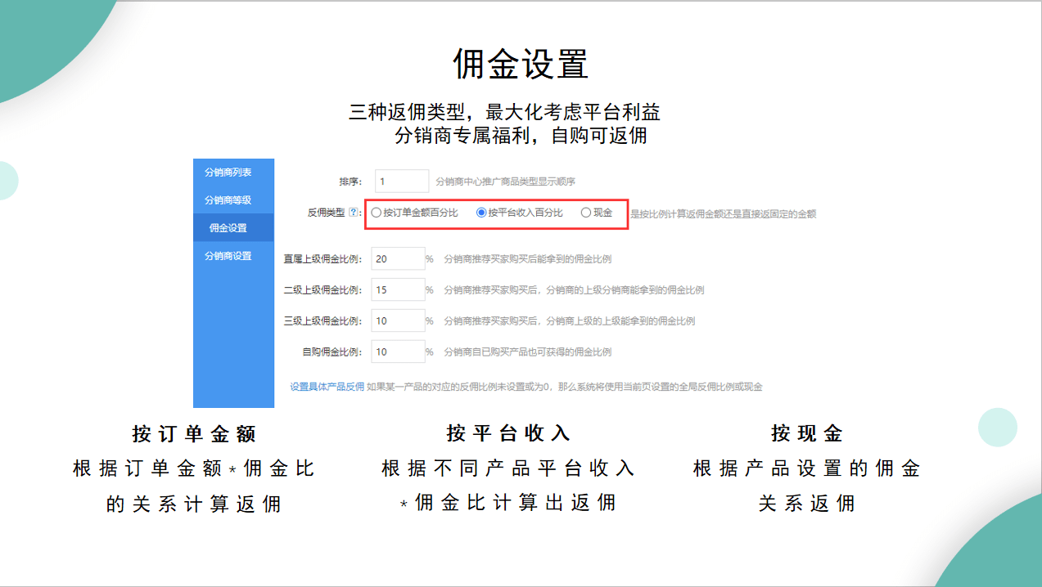Image resolution: width=1042 pixels, height=587 pixels.
Task: Open 分销商设置 in the sidebar
Action: (x=228, y=256)
